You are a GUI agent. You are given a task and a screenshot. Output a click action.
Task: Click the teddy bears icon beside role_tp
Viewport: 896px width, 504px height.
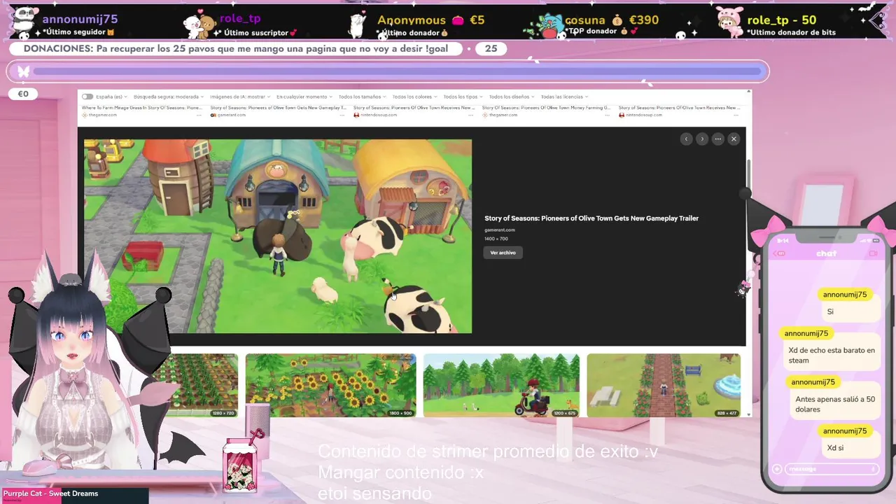198,25
